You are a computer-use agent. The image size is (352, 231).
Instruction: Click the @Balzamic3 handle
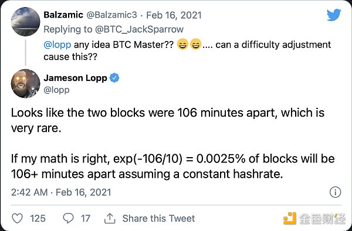(x=111, y=15)
